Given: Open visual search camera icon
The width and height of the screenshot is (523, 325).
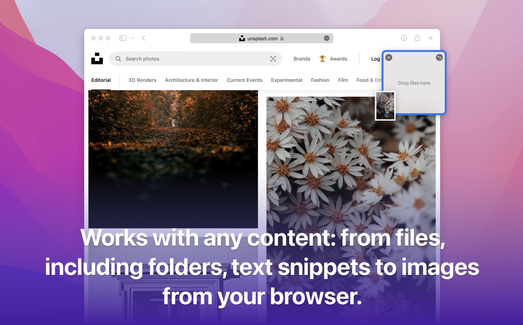Looking at the screenshot, I should [273, 59].
